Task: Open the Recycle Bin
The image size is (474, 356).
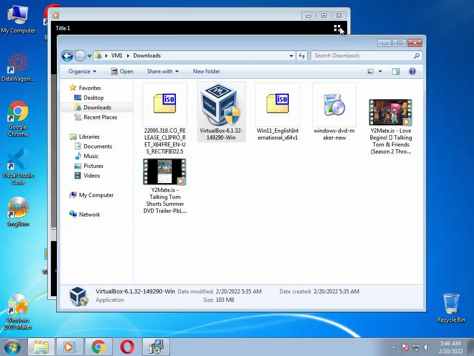Action: (451, 308)
